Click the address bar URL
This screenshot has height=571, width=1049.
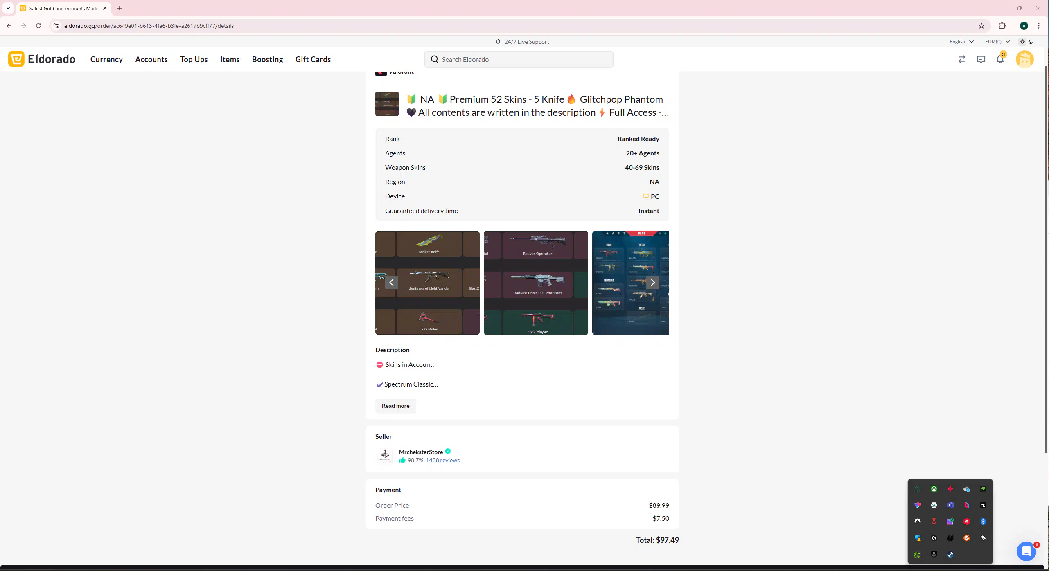(149, 26)
